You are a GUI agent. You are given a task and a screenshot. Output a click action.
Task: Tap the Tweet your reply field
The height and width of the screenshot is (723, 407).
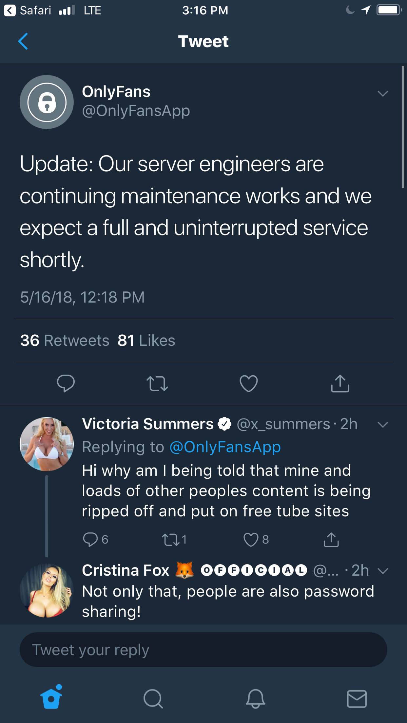pyautogui.click(x=203, y=650)
